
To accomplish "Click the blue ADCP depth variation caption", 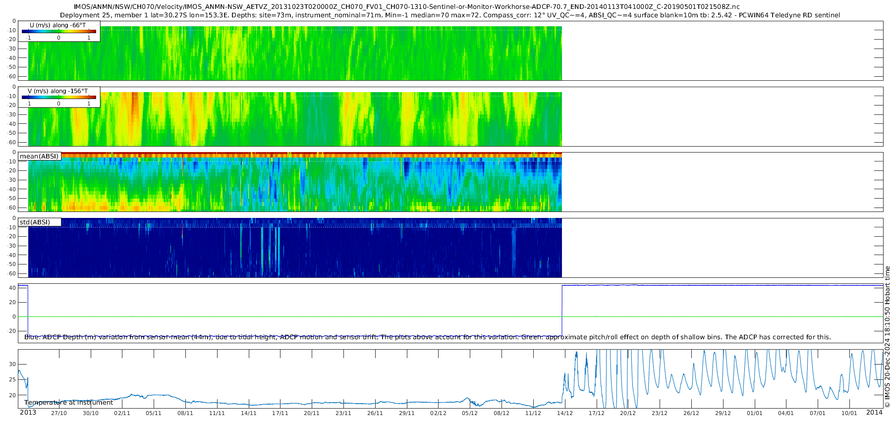I will [x=427, y=337].
